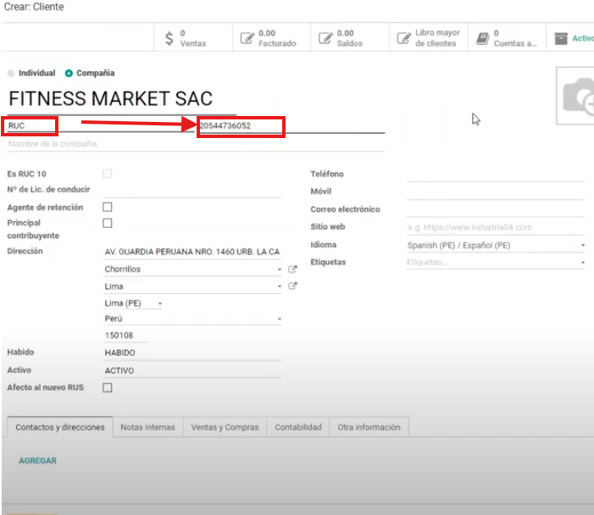Click the dollar sign Ventas icon
Screen dimensions: 594x515
169,38
